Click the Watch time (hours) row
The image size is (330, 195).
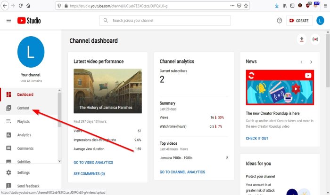coord(194,126)
